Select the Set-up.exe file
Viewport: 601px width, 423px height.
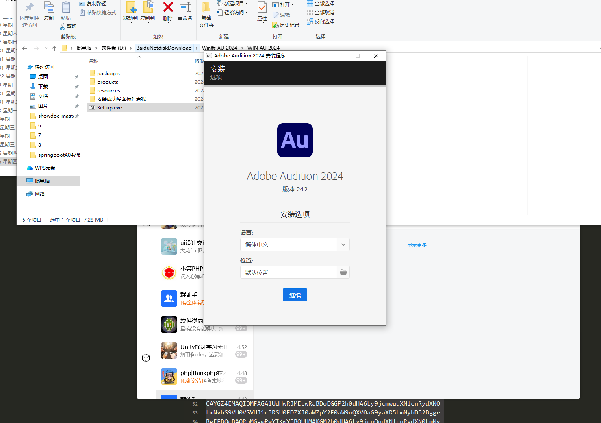(x=145, y=108)
